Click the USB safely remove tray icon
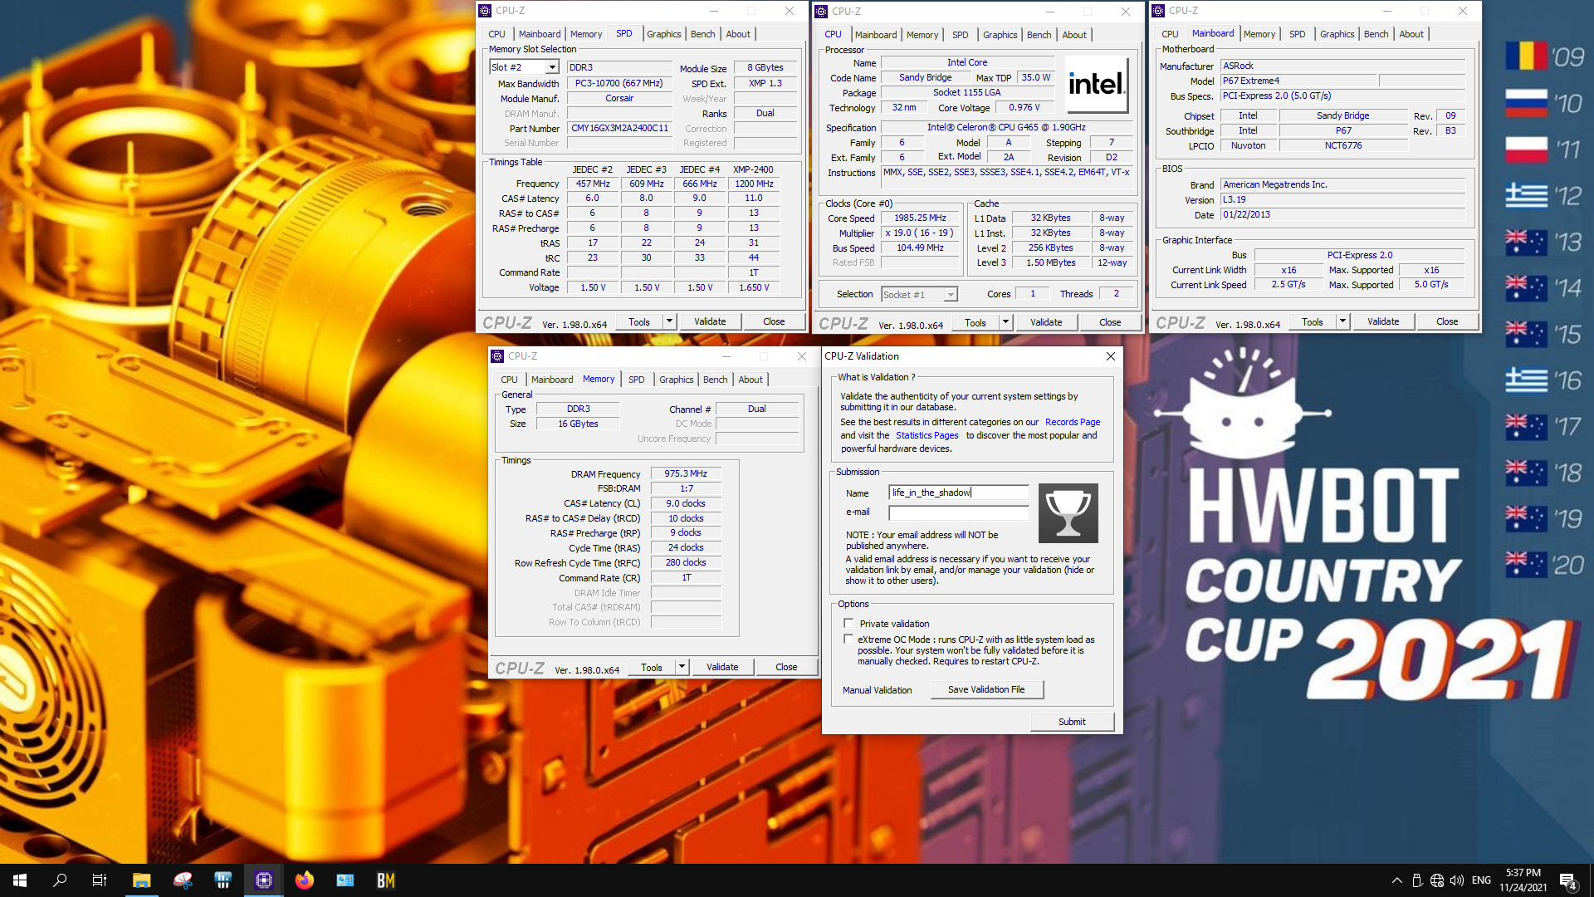Screen dimensions: 1594x897 (1417, 880)
